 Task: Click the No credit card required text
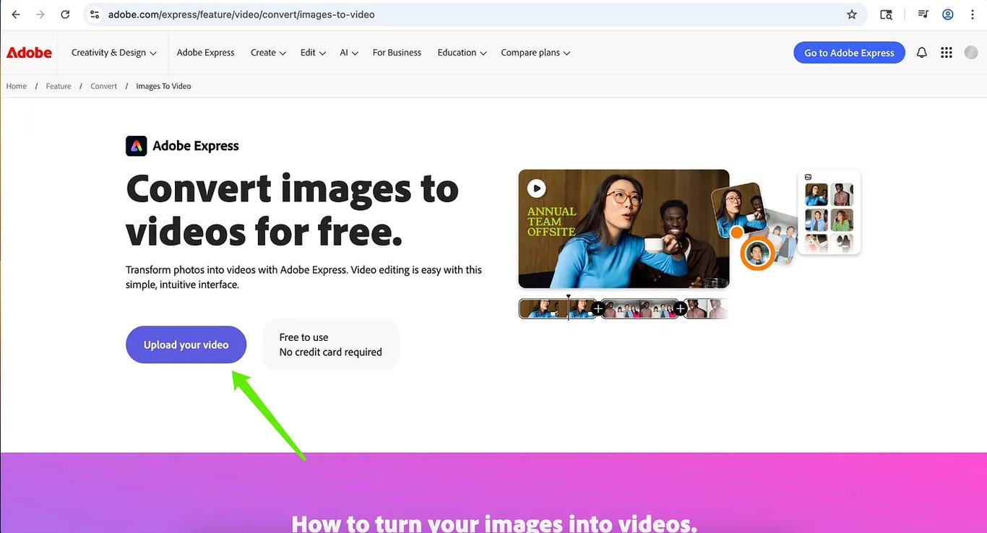(330, 352)
